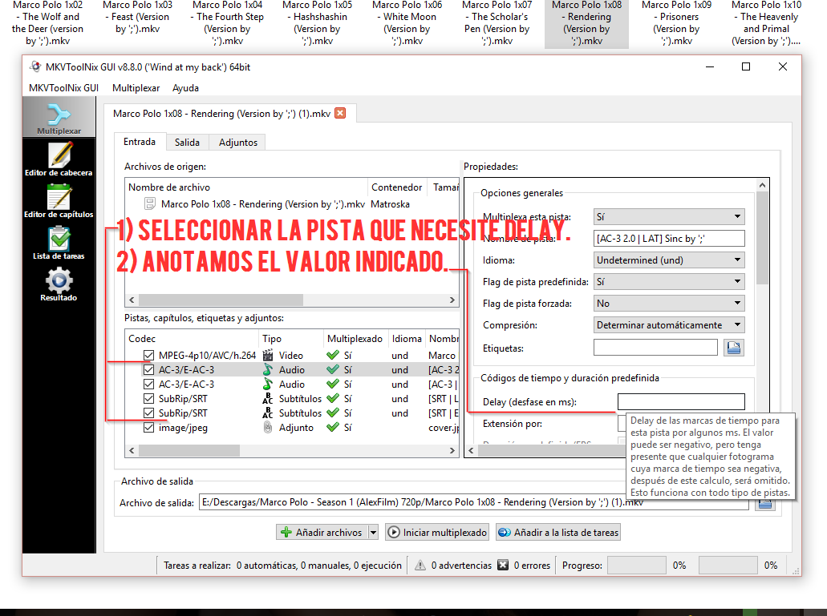Click the Delay (desfase en ms) field
Screen dimensions: 827x616
pos(681,401)
